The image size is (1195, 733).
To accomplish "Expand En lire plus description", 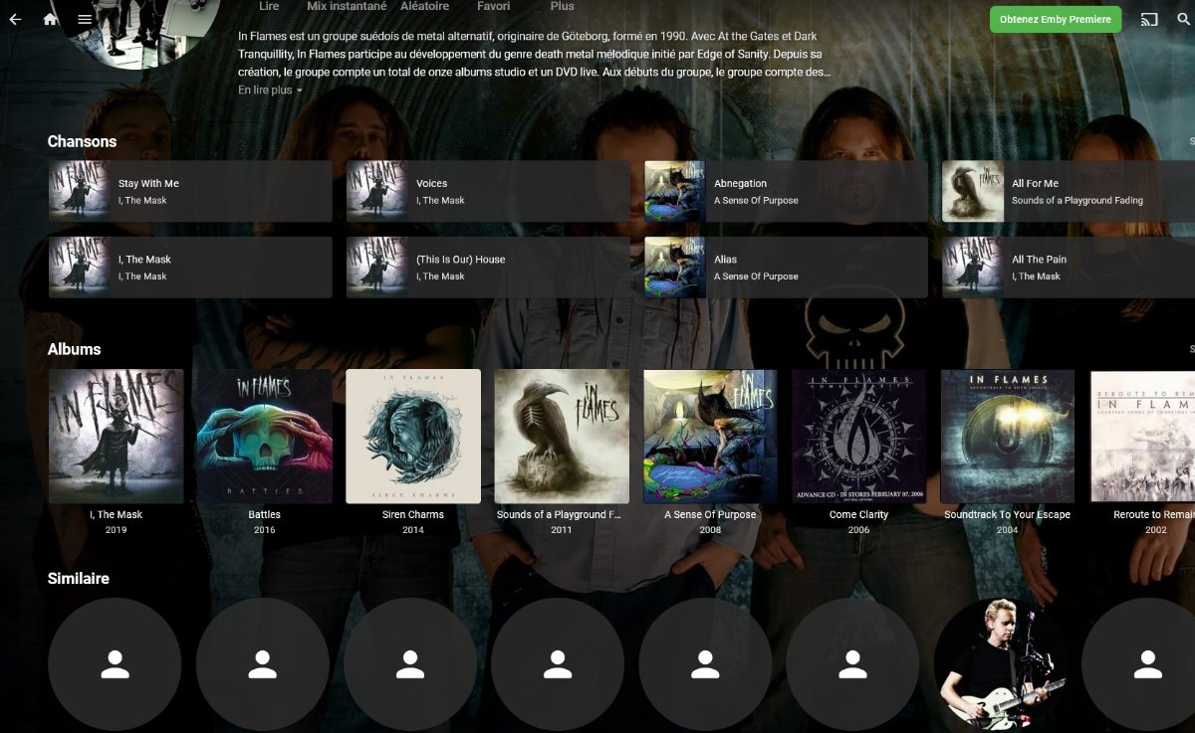I will point(270,90).
